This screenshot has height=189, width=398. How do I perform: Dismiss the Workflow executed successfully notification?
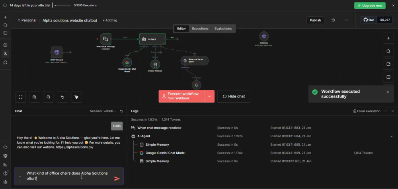[x=388, y=92]
